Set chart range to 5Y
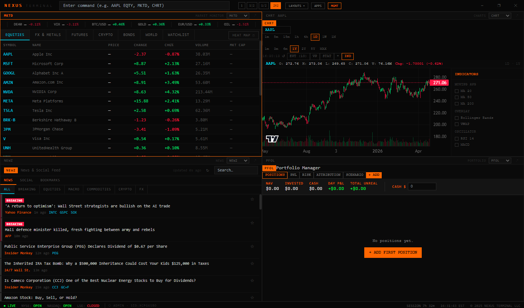Screen dimensions: 524x308 pyautogui.click(x=313, y=49)
